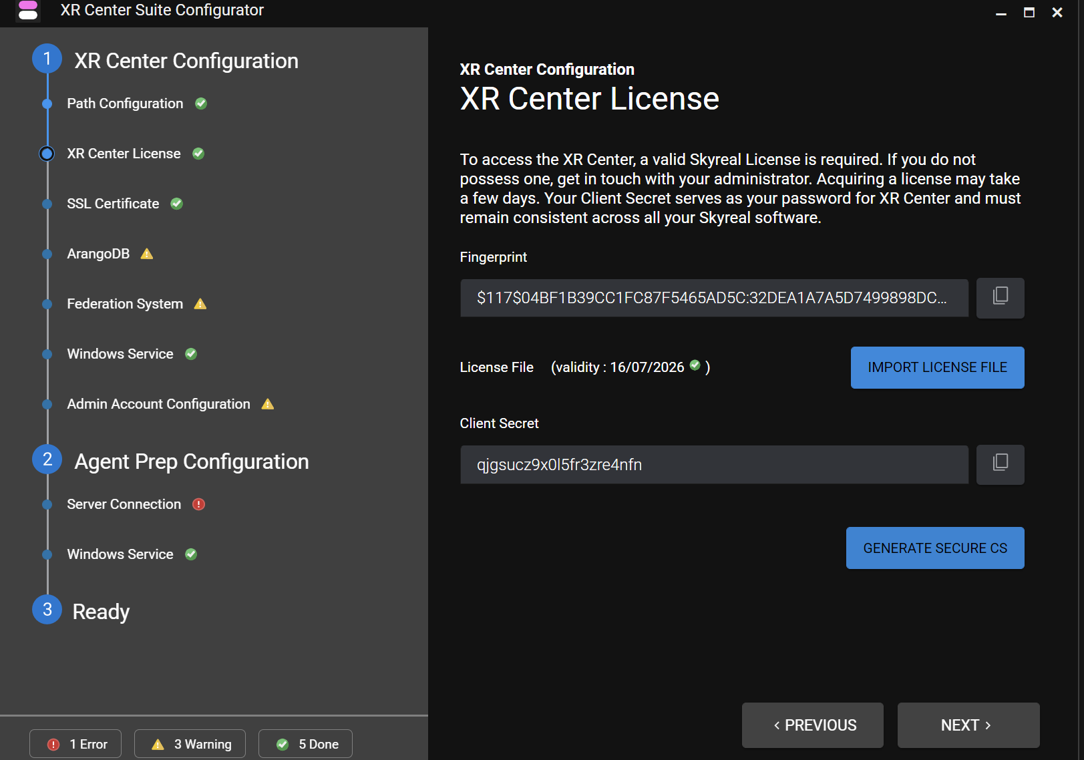Viewport: 1084px width, 760px height.
Task: Click inside the Client Secret text field
Action: (713, 465)
